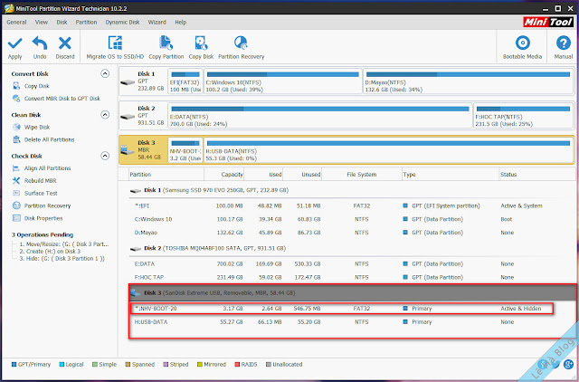Open the Partition menu
Image resolution: width=579 pixels, height=382 pixels.
click(86, 22)
